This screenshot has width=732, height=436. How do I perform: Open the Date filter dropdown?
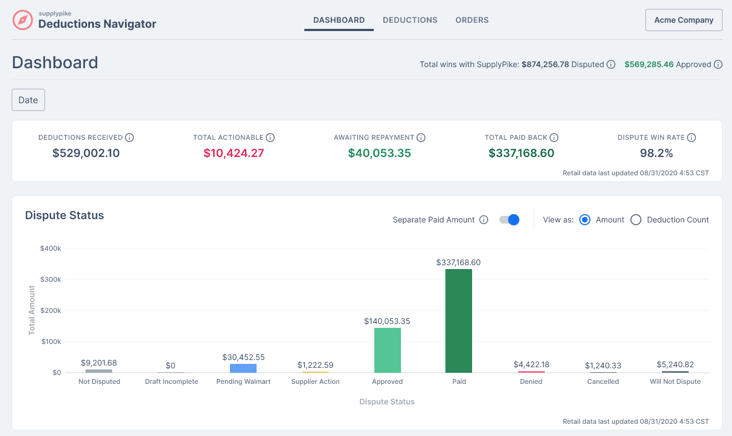[x=28, y=100]
